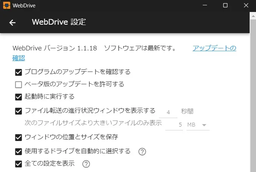256x172 pixels.
Task: Toggle ファイル転送の進行状況ウィンドウを表示する checkbox
Action: (x=18, y=111)
